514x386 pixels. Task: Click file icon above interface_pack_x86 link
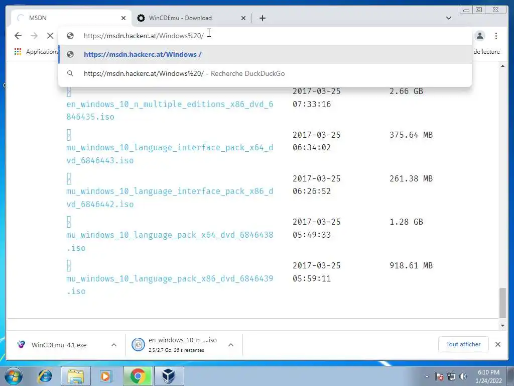[68, 178]
